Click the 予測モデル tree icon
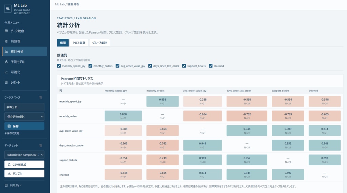This screenshot has height=193, width=347. pos(6,62)
